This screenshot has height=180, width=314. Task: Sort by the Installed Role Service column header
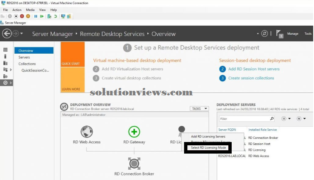(x=263, y=130)
